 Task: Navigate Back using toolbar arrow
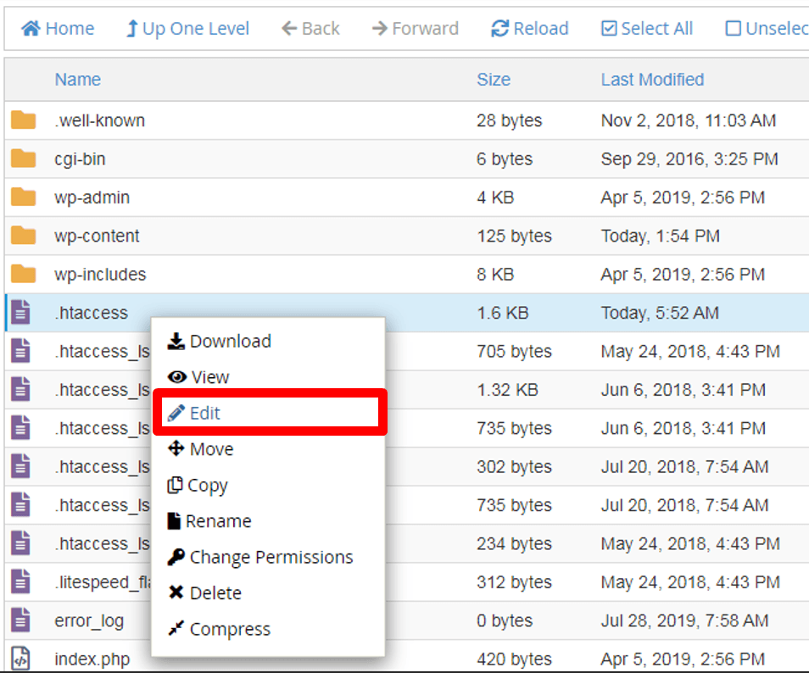click(x=310, y=29)
